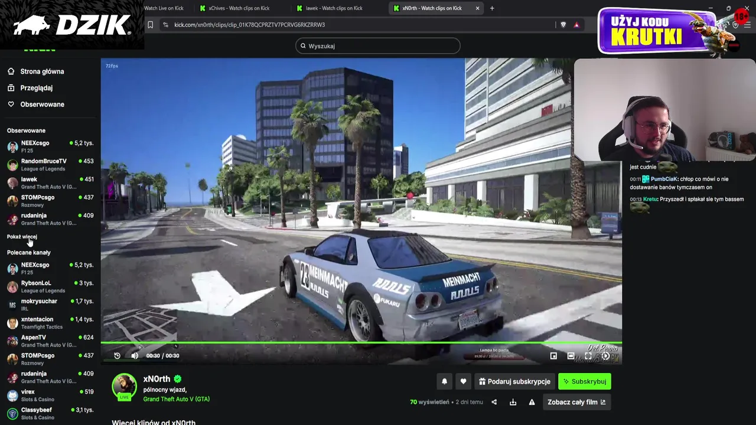The width and height of the screenshot is (756, 425).
Task: Toggle theater mode in video
Action: [x=571, y=356]
